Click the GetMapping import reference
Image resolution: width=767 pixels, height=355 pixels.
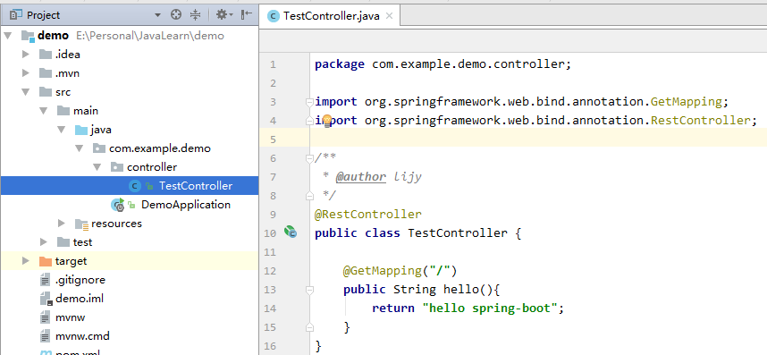pyautogui.click(x=686, y=102)
